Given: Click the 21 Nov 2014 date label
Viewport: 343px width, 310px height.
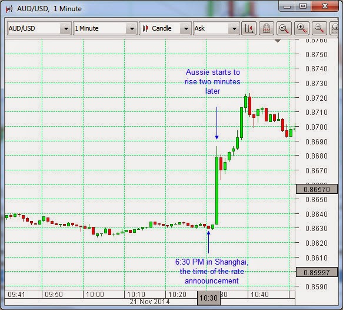Looking at the screenshot, I should 149,302.
